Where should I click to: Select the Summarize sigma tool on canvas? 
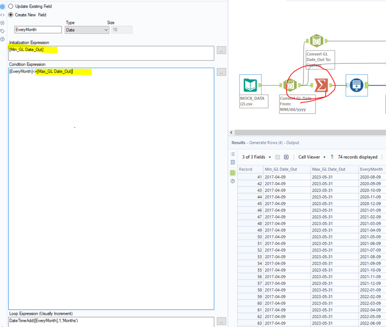click(321, 85)
